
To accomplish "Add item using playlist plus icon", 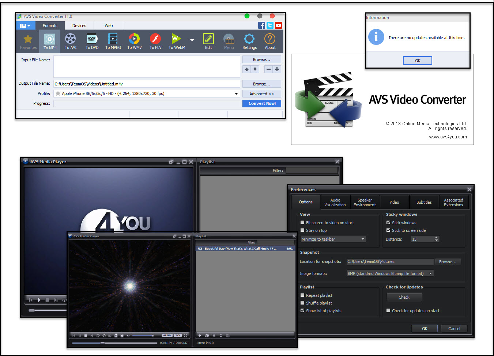I will pyautogui.click(x=200, y=335).
